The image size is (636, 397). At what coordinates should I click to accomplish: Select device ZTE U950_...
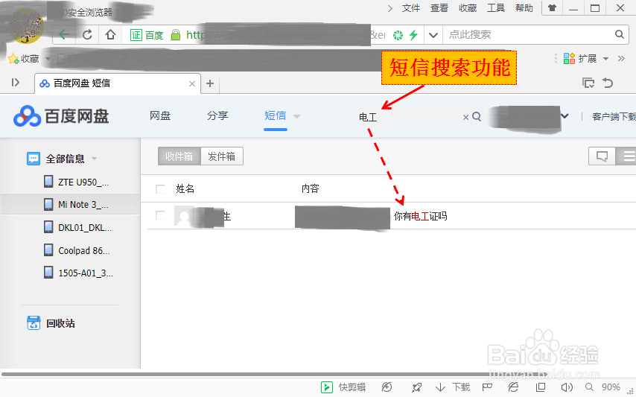click(76, 182)
